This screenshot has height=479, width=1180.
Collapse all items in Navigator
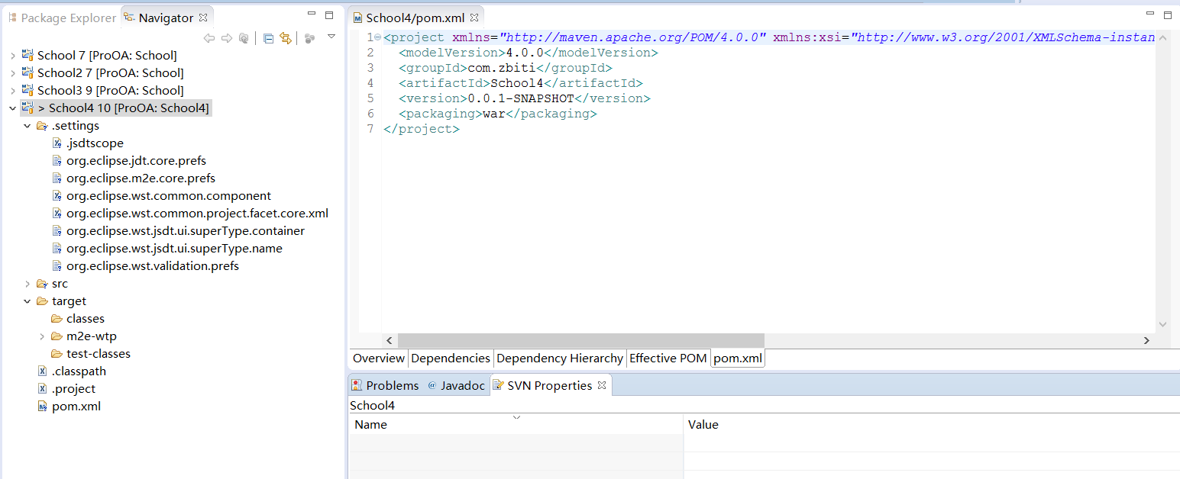(268, 38)
